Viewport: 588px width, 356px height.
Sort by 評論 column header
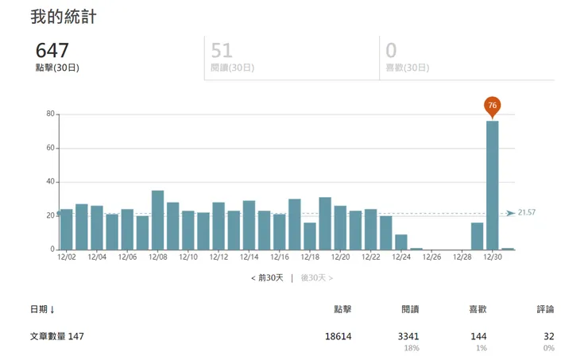click(545, 309)
